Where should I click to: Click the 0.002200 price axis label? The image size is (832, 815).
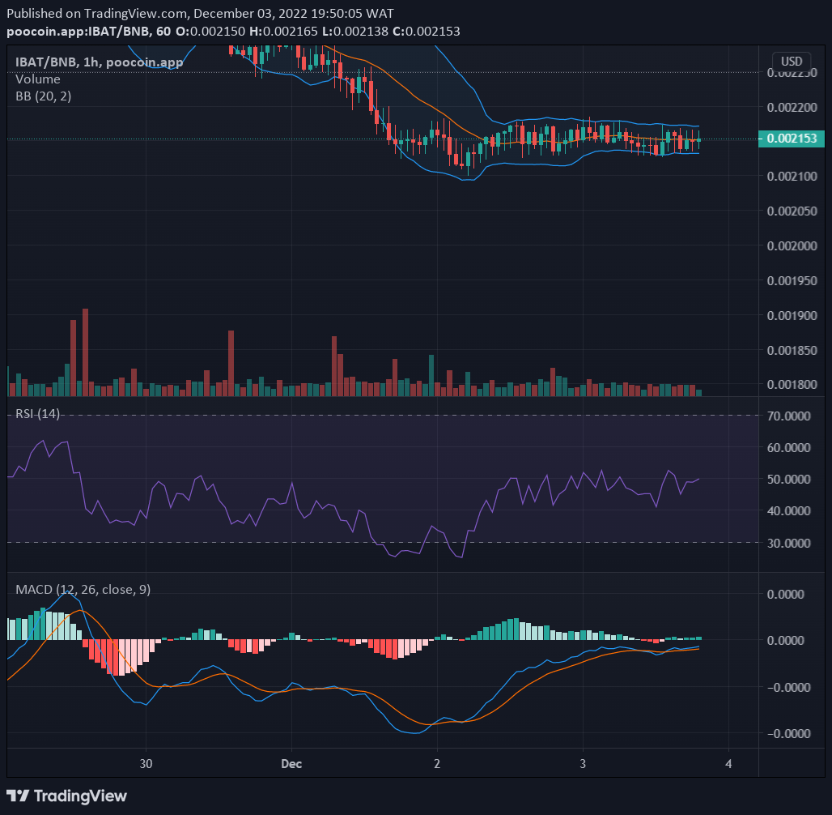pos(792,107)
